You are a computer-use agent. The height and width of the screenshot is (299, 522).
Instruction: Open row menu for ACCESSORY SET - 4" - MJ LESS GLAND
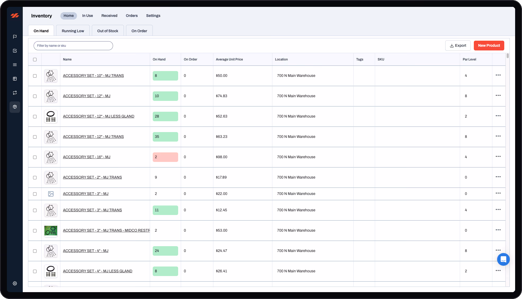click(498, 271)
